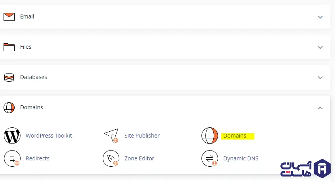Click the Email envelope icon
The width and height of the screenshot is (335, 182).
click(9, 17)
